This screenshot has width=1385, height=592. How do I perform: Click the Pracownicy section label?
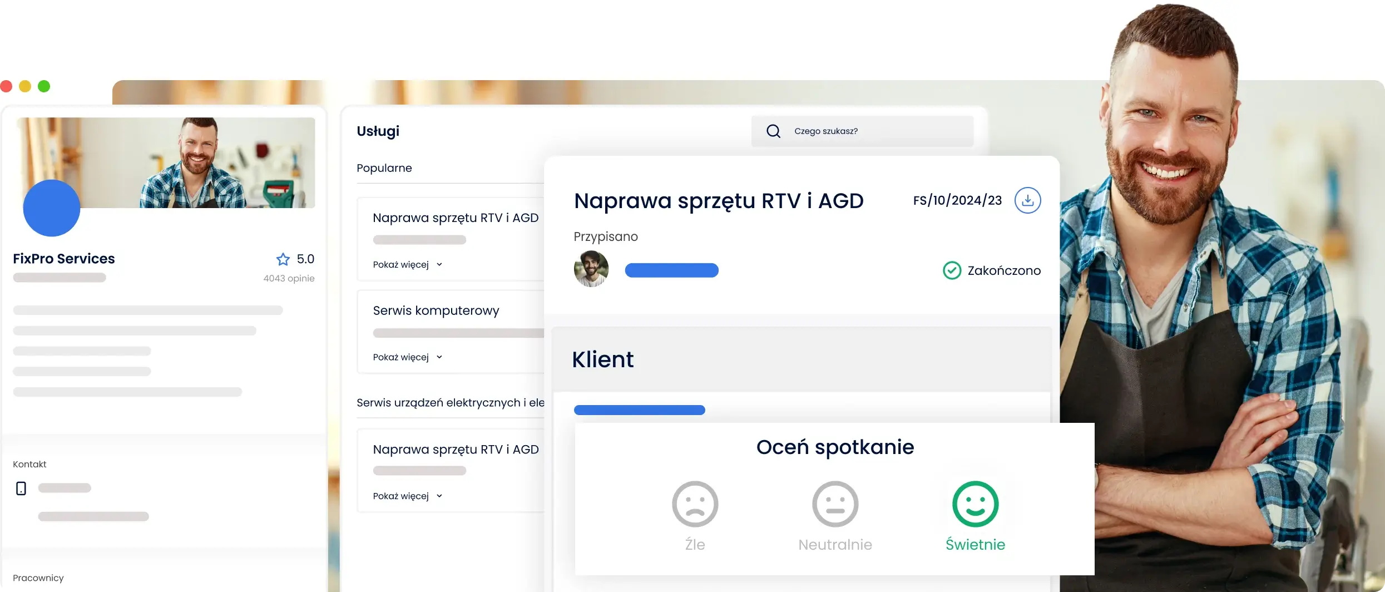pos(38,578)
